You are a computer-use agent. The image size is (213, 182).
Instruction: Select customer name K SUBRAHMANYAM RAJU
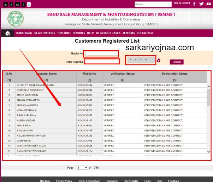31,136
